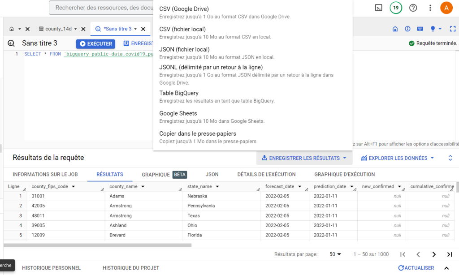Screen dimensions: 459x275
Task: Open the three-dot settings menu
Action: coord(430,8)
